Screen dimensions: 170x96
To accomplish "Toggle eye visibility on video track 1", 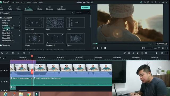I will click(7, 70).
